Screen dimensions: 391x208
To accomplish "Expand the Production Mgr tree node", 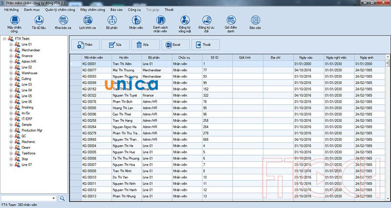I will (x=11, y=130).
